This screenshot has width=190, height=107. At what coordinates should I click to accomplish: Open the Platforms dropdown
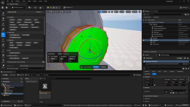[68, 7]
